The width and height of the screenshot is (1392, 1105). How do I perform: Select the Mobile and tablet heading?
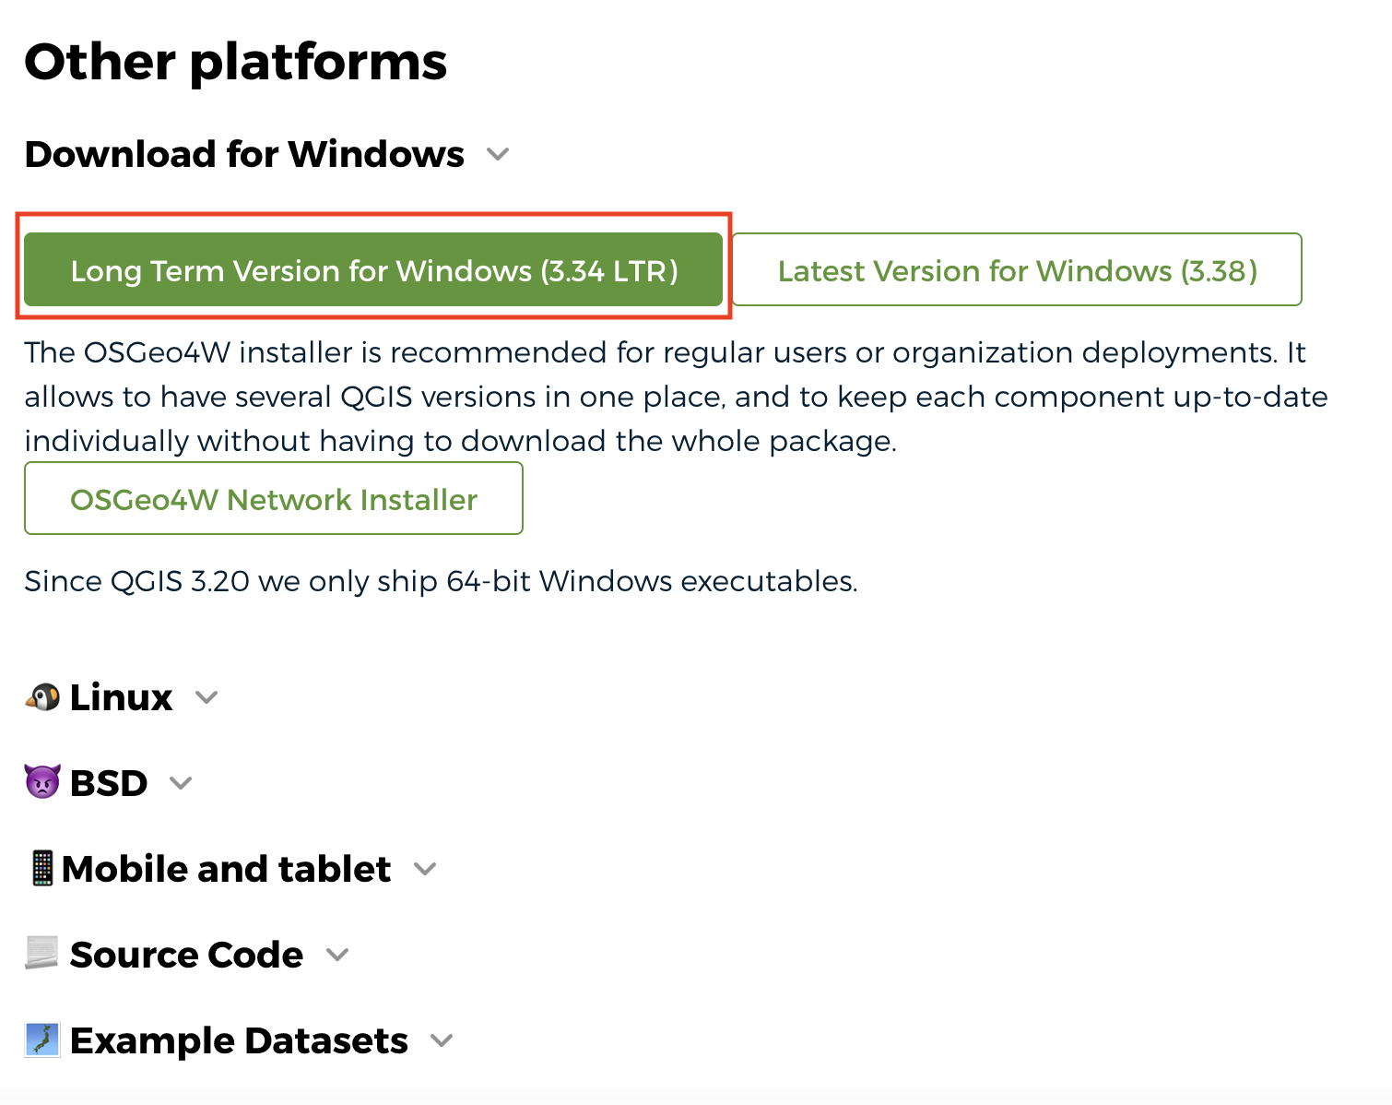pyautogui.click(x=227, y=869)
